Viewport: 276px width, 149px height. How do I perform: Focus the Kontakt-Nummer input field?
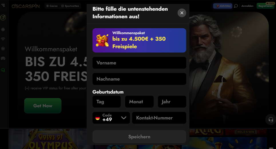(x=159, y=118)
